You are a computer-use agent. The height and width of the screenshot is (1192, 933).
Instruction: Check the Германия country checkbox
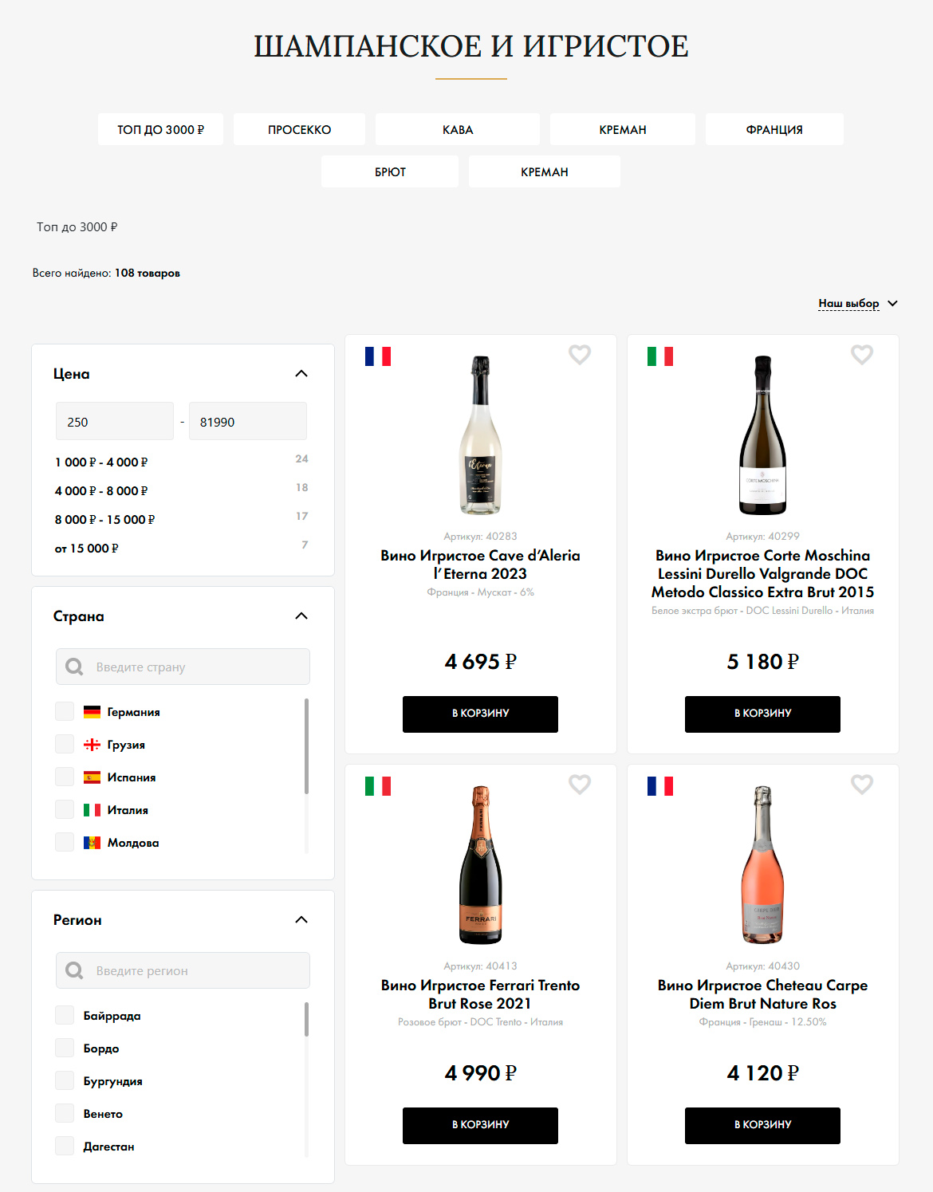65,712
